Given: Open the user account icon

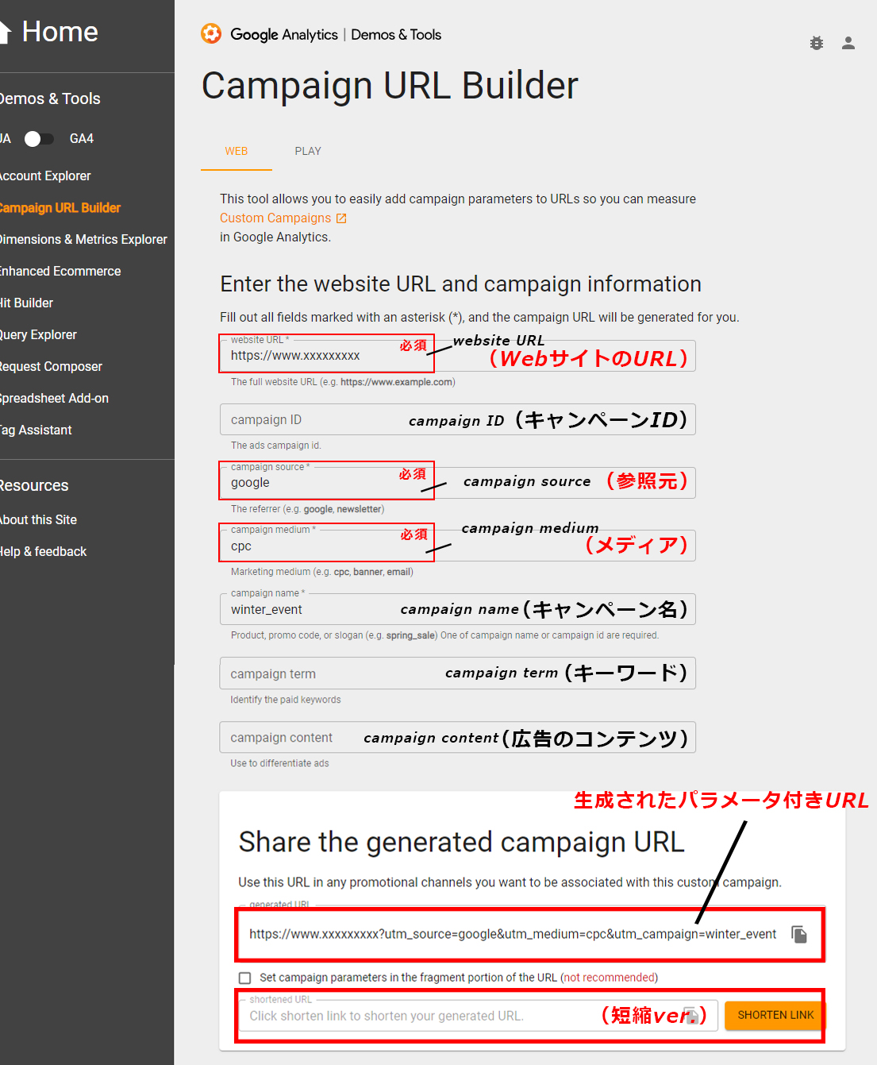Looking at the screenshot, I should pyautogui.click(x=848, y=43).
